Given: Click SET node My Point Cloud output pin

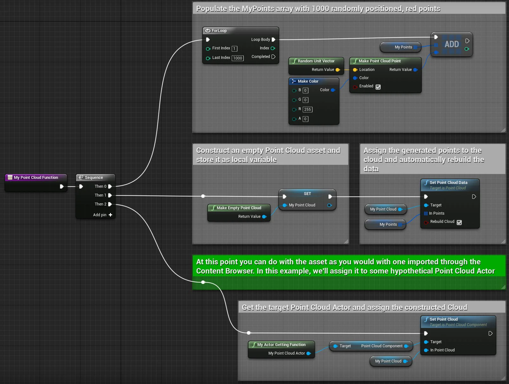Looking at the screenshot, I should 330,205.
